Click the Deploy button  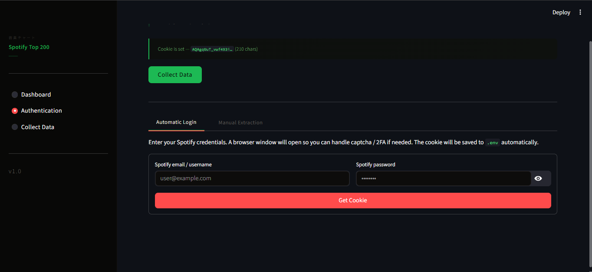tap(561, 13)
